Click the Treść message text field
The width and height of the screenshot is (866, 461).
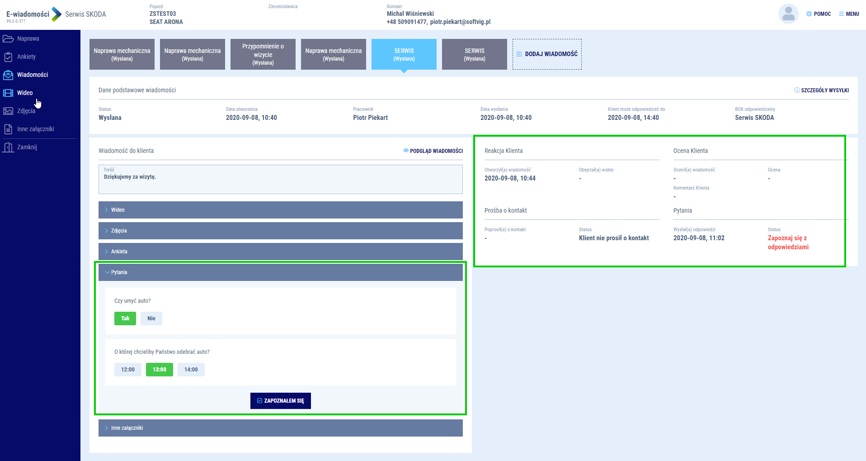pos(280,180)
